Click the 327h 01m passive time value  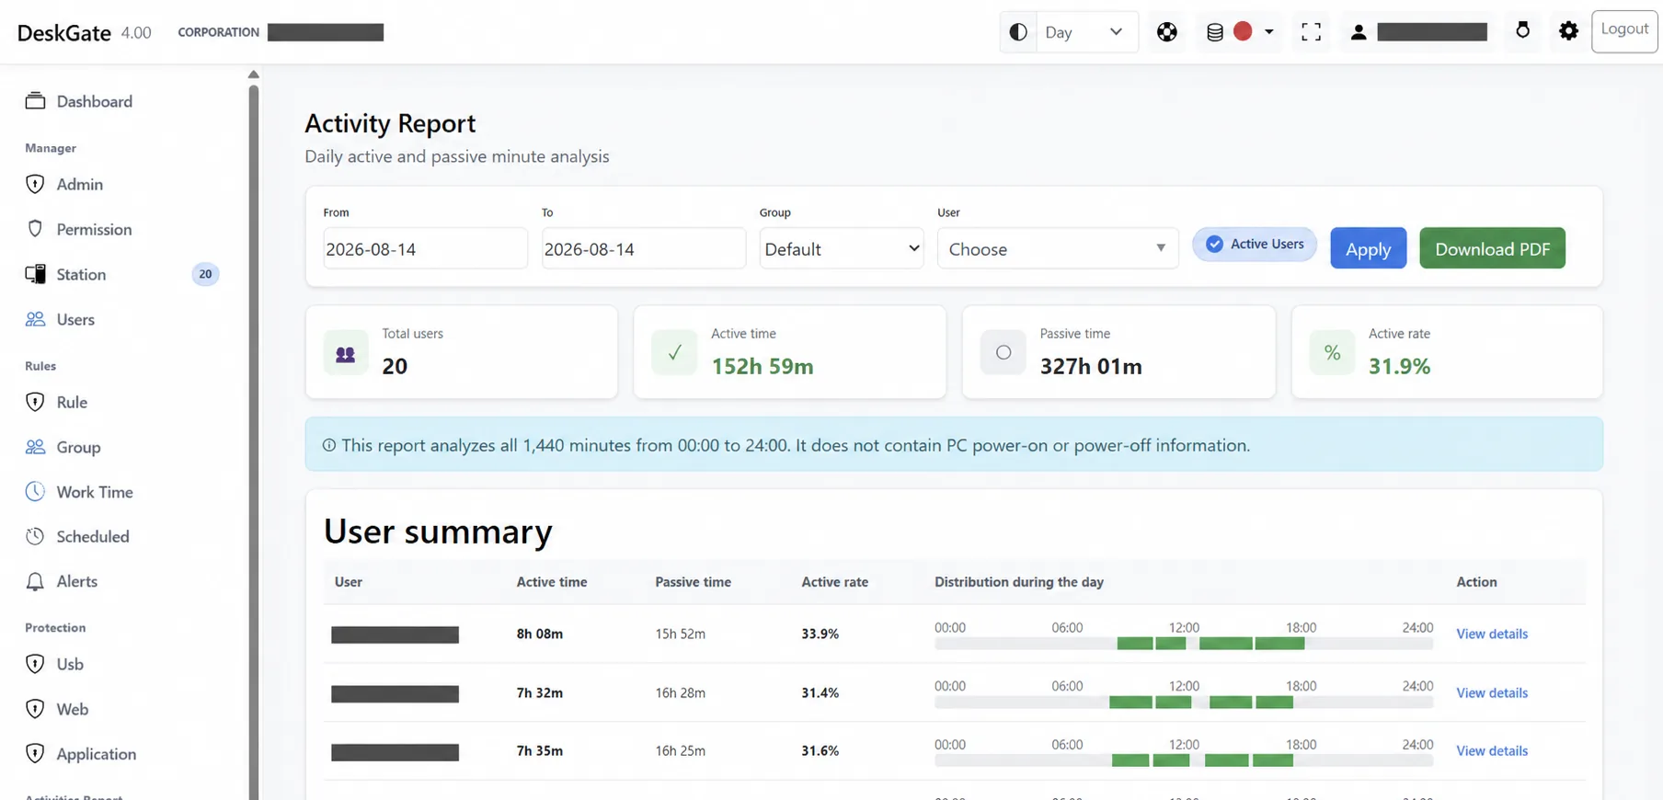point(1091,366)
